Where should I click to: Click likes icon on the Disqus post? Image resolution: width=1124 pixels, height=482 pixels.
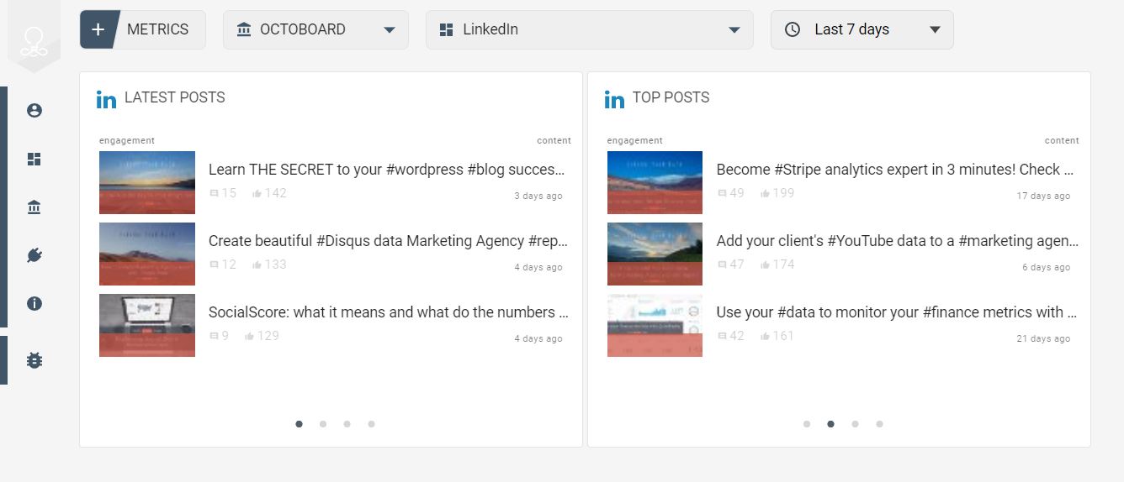(x=257, y=265)
